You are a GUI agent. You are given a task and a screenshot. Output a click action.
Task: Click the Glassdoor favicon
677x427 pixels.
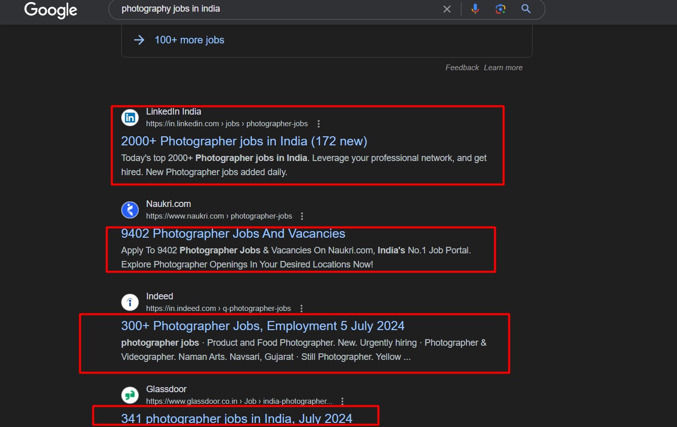[130, 395]
